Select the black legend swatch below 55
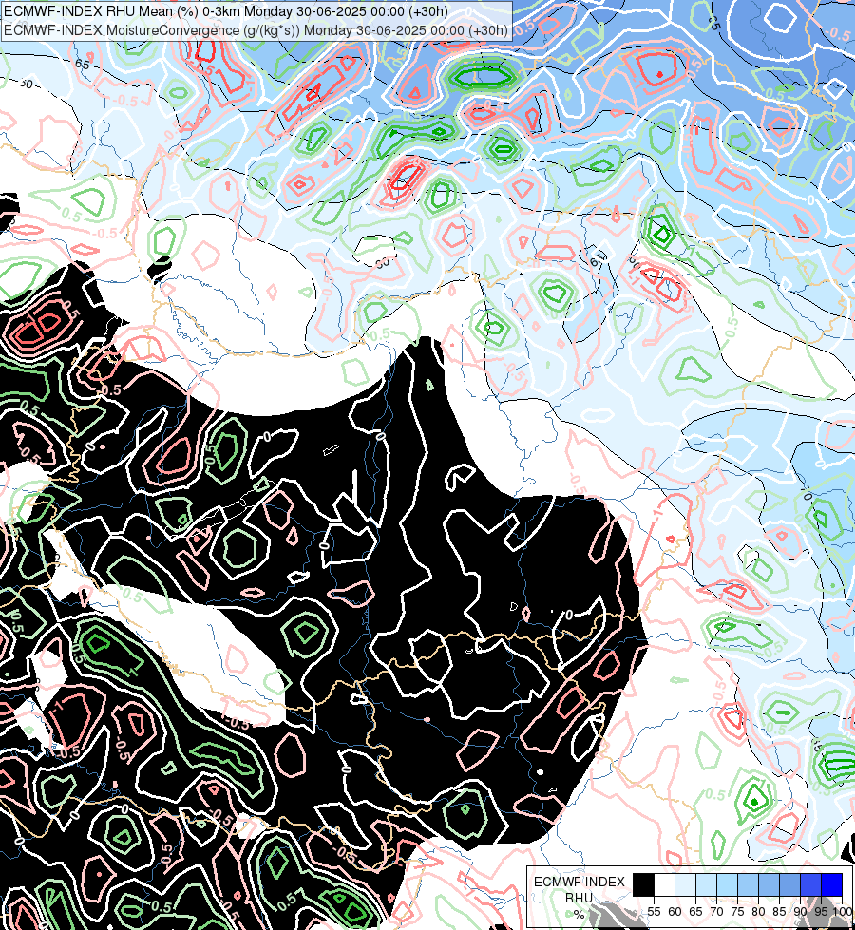Screen dimensions: 855x930 point(644,884)
